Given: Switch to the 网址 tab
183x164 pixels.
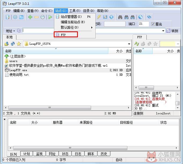Looking at the screenshot, I should pos(52,154).
